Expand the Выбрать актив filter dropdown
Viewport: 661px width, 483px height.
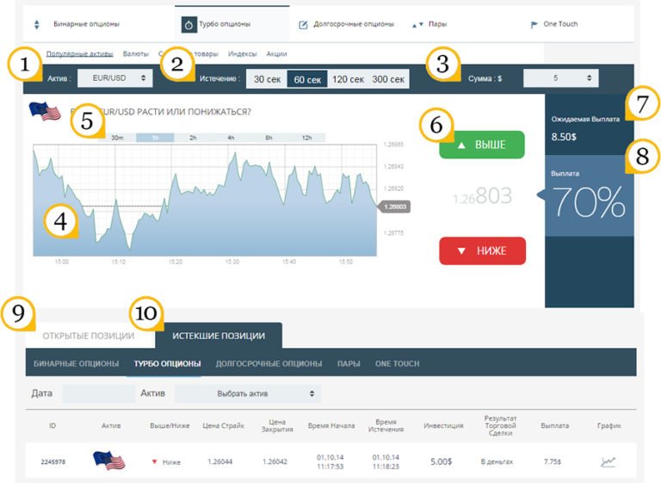[x=248, y=393]
